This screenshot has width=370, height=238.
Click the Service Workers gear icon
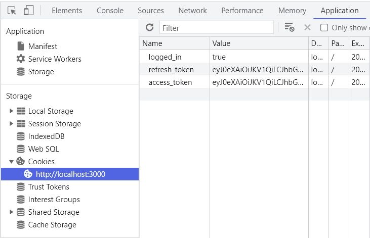point(21,59)
